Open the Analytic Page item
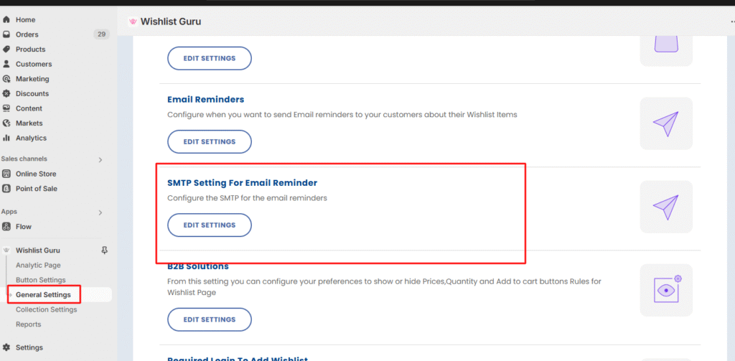This screenshot has height=361, width=735. (38, 266)
